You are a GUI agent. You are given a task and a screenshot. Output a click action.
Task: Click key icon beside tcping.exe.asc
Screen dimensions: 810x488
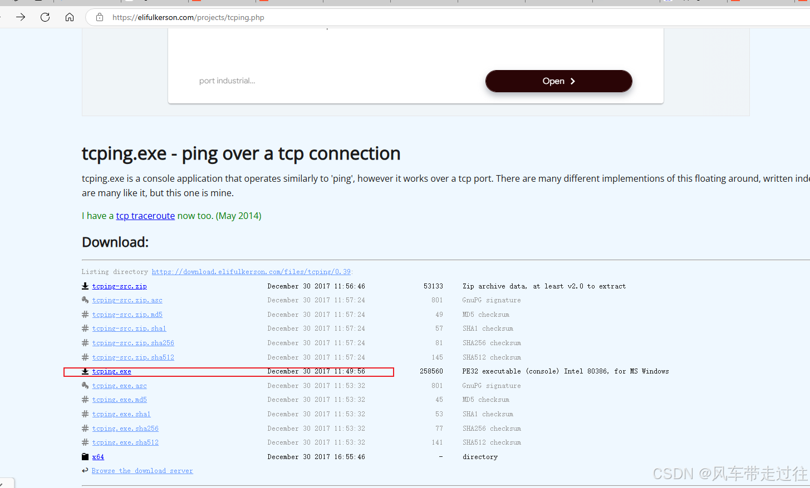point(85,386)
